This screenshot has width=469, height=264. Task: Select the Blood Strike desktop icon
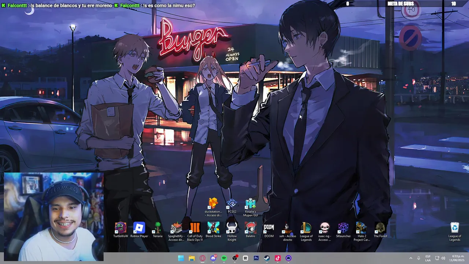(213, 230)
